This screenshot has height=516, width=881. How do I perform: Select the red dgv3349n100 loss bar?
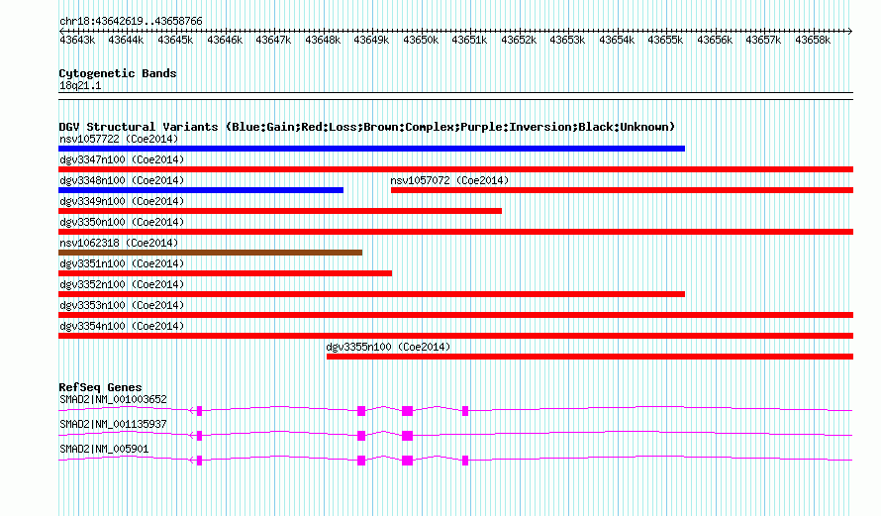[280, 211]
